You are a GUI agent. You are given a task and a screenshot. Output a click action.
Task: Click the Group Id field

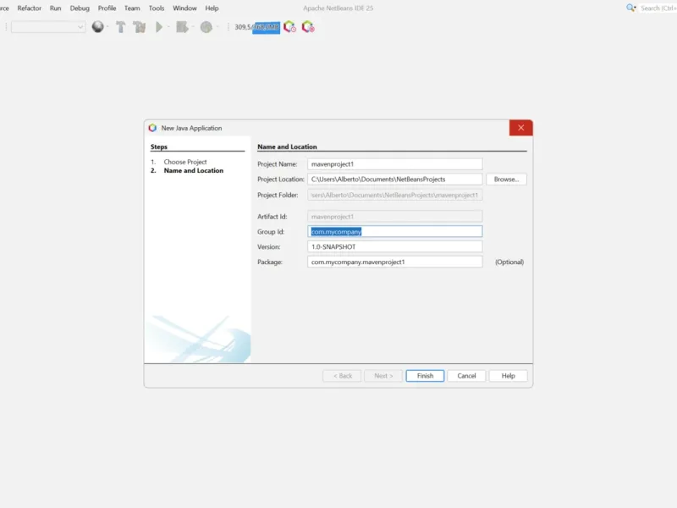[x=394, y=231]
